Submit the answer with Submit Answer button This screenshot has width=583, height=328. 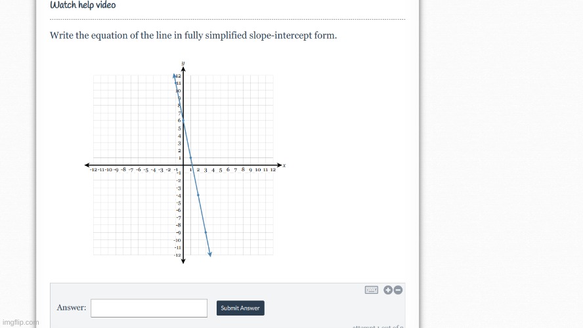pyautogui.click(x=240, y=308)
